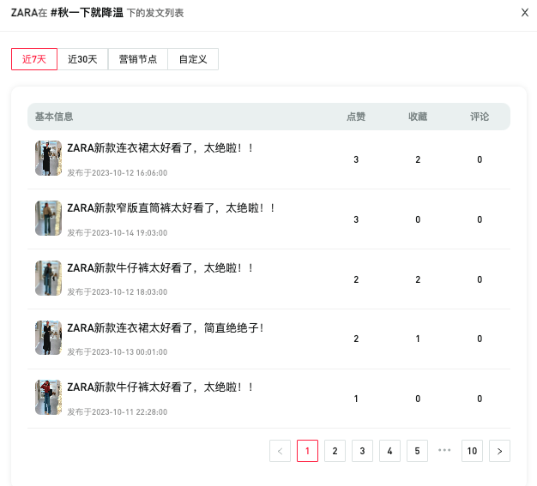The width and height of the screenshot is (537, 486).
Task: Click hashtag #秋一下就降温 in title
Action: [x=87, y=13]
